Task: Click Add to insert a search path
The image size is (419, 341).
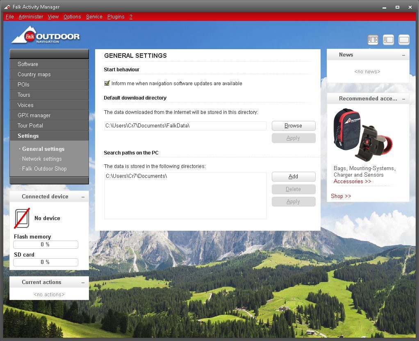Action: (x=293, y=176)
